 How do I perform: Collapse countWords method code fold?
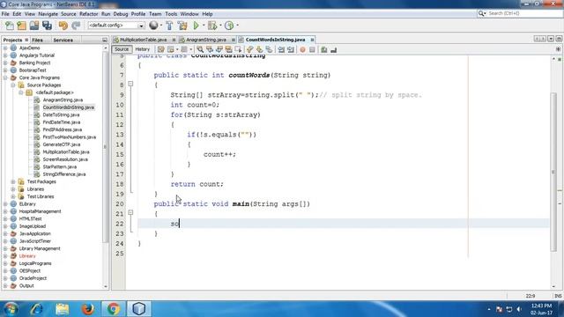pyautogui.click(x=130, y=84)
